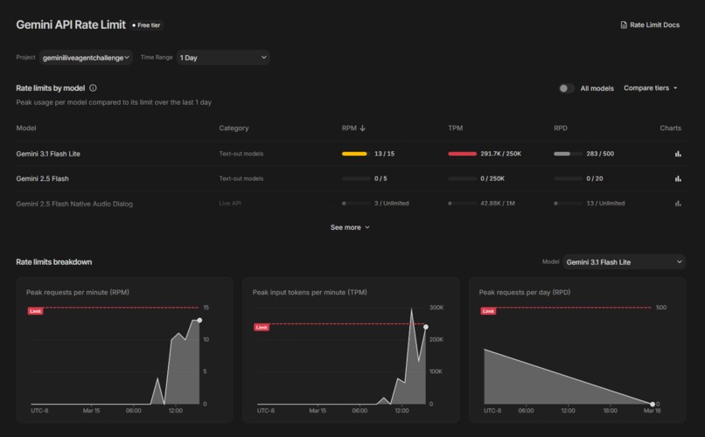The width and height of the screenshot is (705, 437).
Task: Click the Peak requests per day (RPD) title
Action: click(524, 292)
